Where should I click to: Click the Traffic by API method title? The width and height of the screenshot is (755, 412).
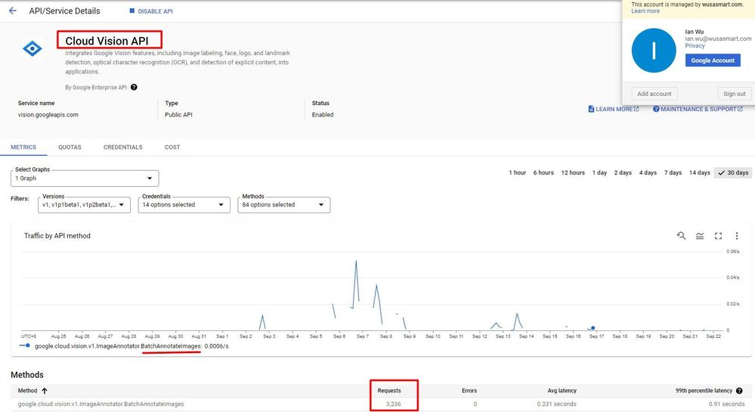pos(57,236)
